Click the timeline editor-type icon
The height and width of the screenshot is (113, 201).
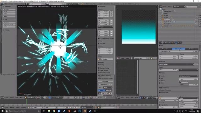point(3,107)
